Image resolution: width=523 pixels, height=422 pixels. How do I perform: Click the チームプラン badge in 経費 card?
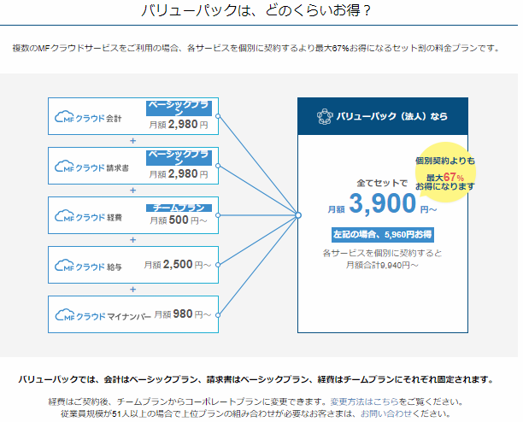click(179, 208)
